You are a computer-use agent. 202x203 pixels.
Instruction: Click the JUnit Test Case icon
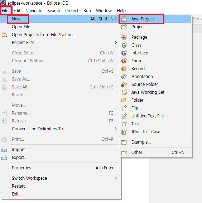point(124,132)
